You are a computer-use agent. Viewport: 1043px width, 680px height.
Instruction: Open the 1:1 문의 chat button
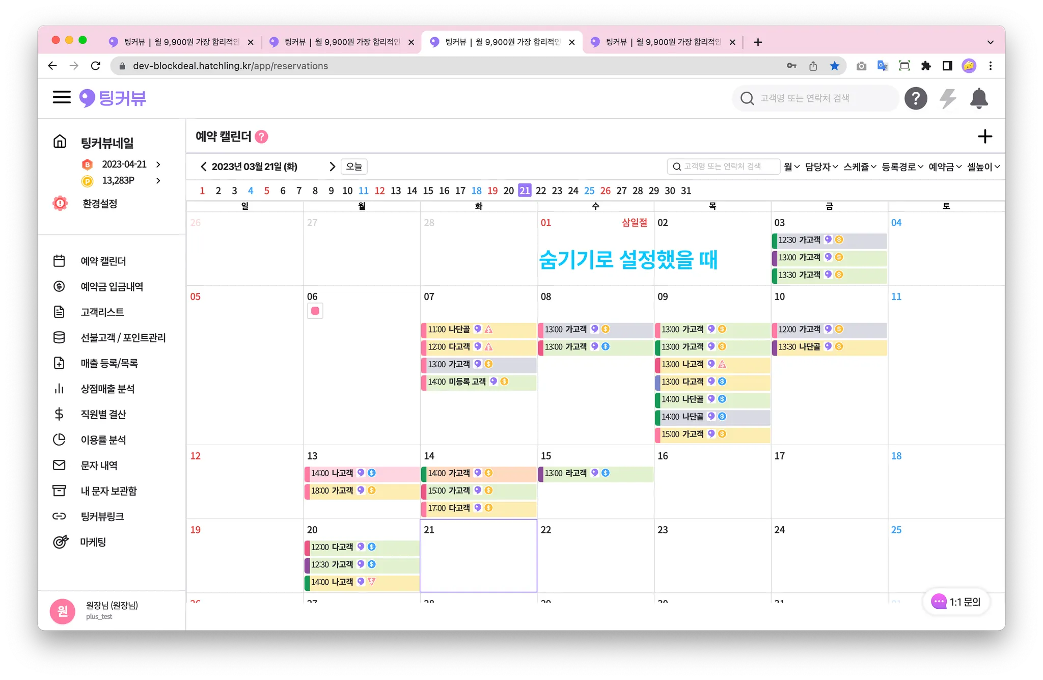tap(956, 602)
